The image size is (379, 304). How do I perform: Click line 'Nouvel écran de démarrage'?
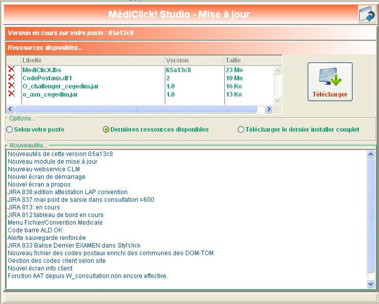pyautogui.click(x=46, y=177)
